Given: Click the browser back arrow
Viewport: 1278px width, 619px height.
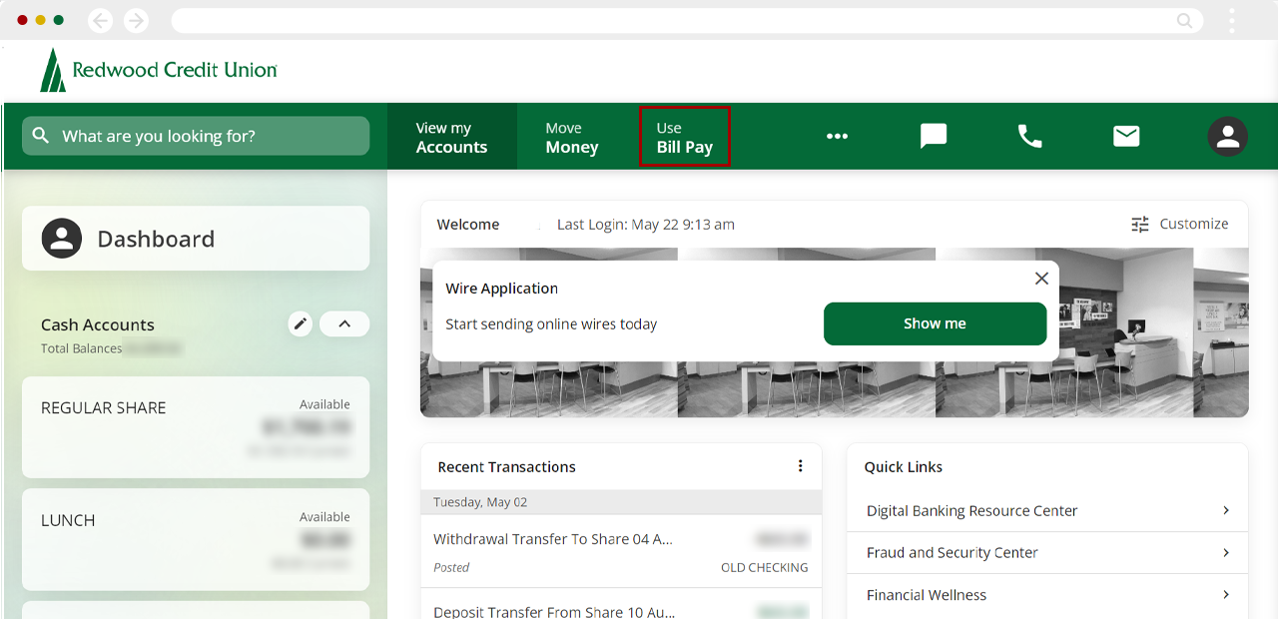Looking at the screenshot, I should [x=100, y=20].
